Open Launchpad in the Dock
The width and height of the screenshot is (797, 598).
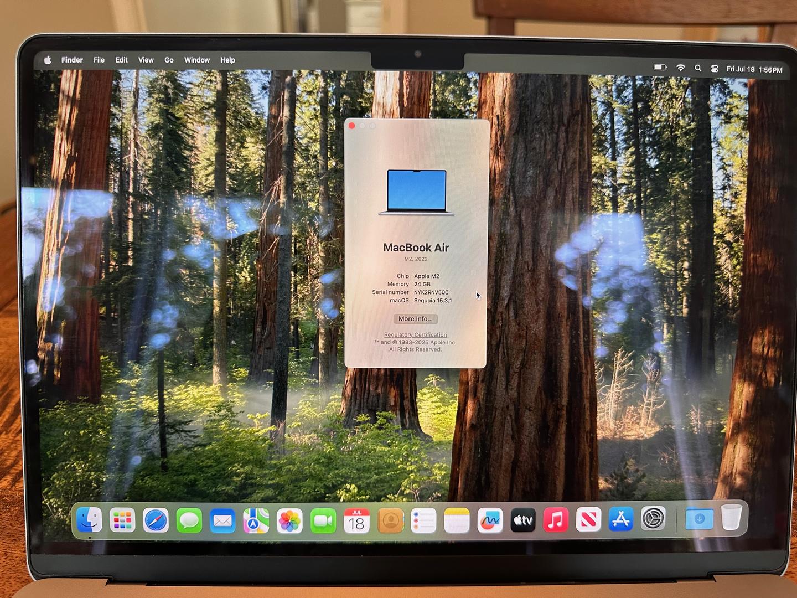(122, 520)
